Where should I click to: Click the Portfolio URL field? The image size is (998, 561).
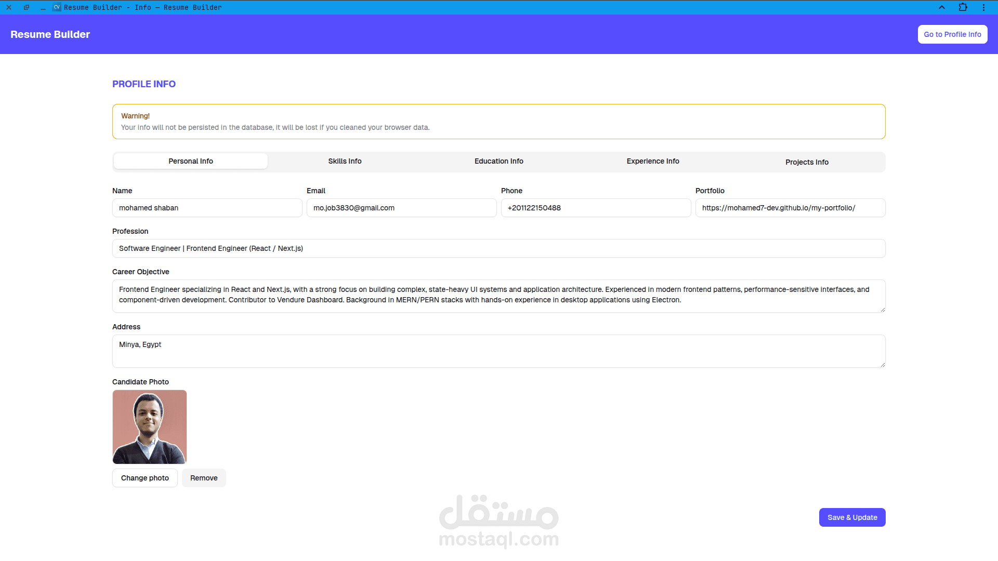(x=790, y=208)
